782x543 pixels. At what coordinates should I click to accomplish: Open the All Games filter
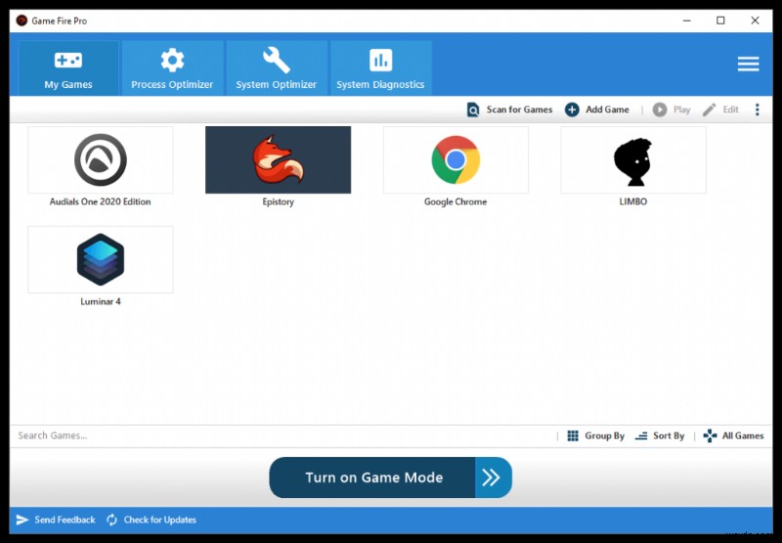(743, 435)
